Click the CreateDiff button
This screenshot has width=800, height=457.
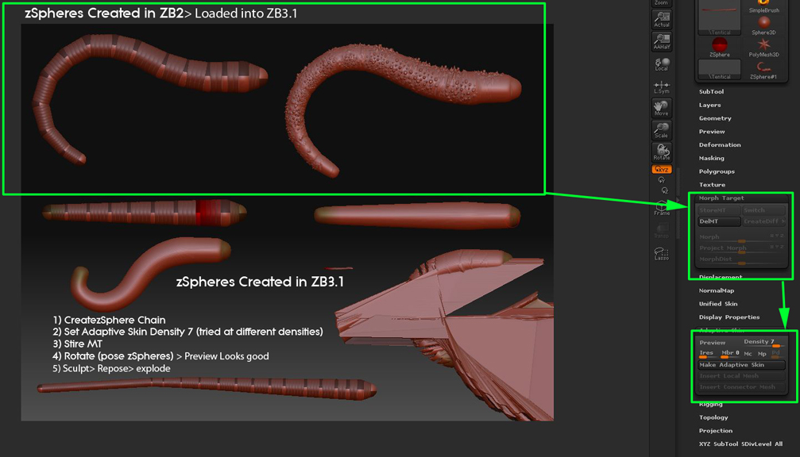(x=763, y=221)
